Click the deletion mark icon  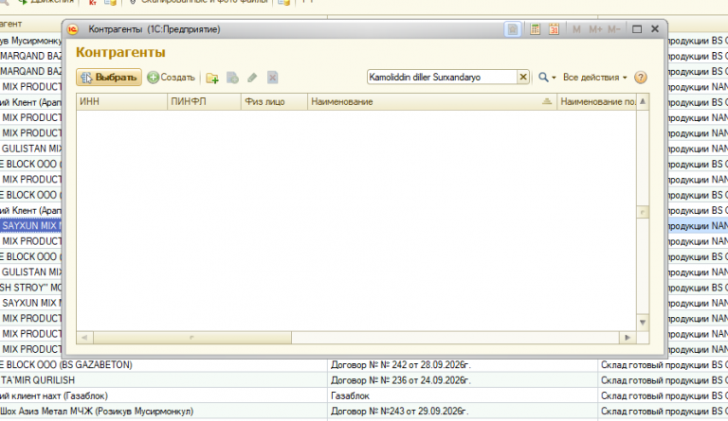point(273,78)
